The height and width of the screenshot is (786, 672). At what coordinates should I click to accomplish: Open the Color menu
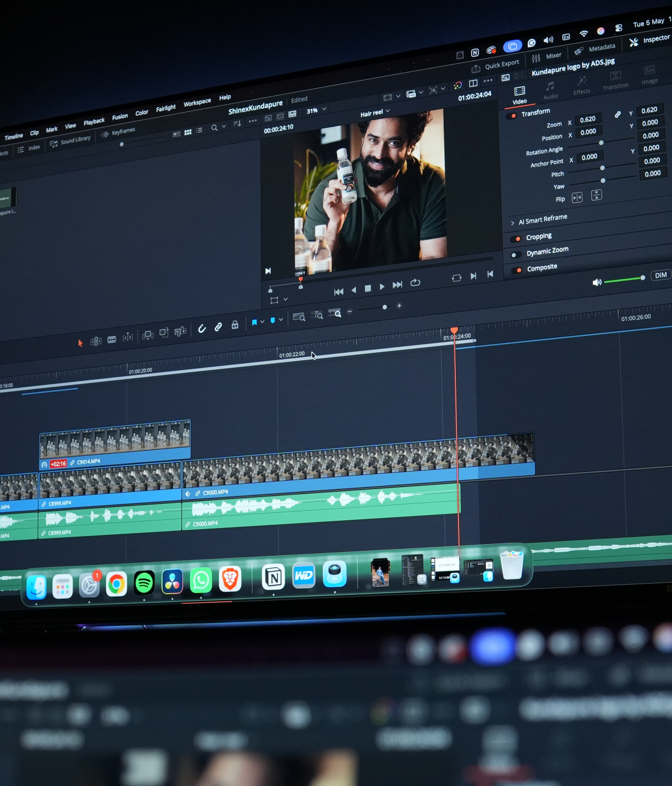(x=142, y=113)
